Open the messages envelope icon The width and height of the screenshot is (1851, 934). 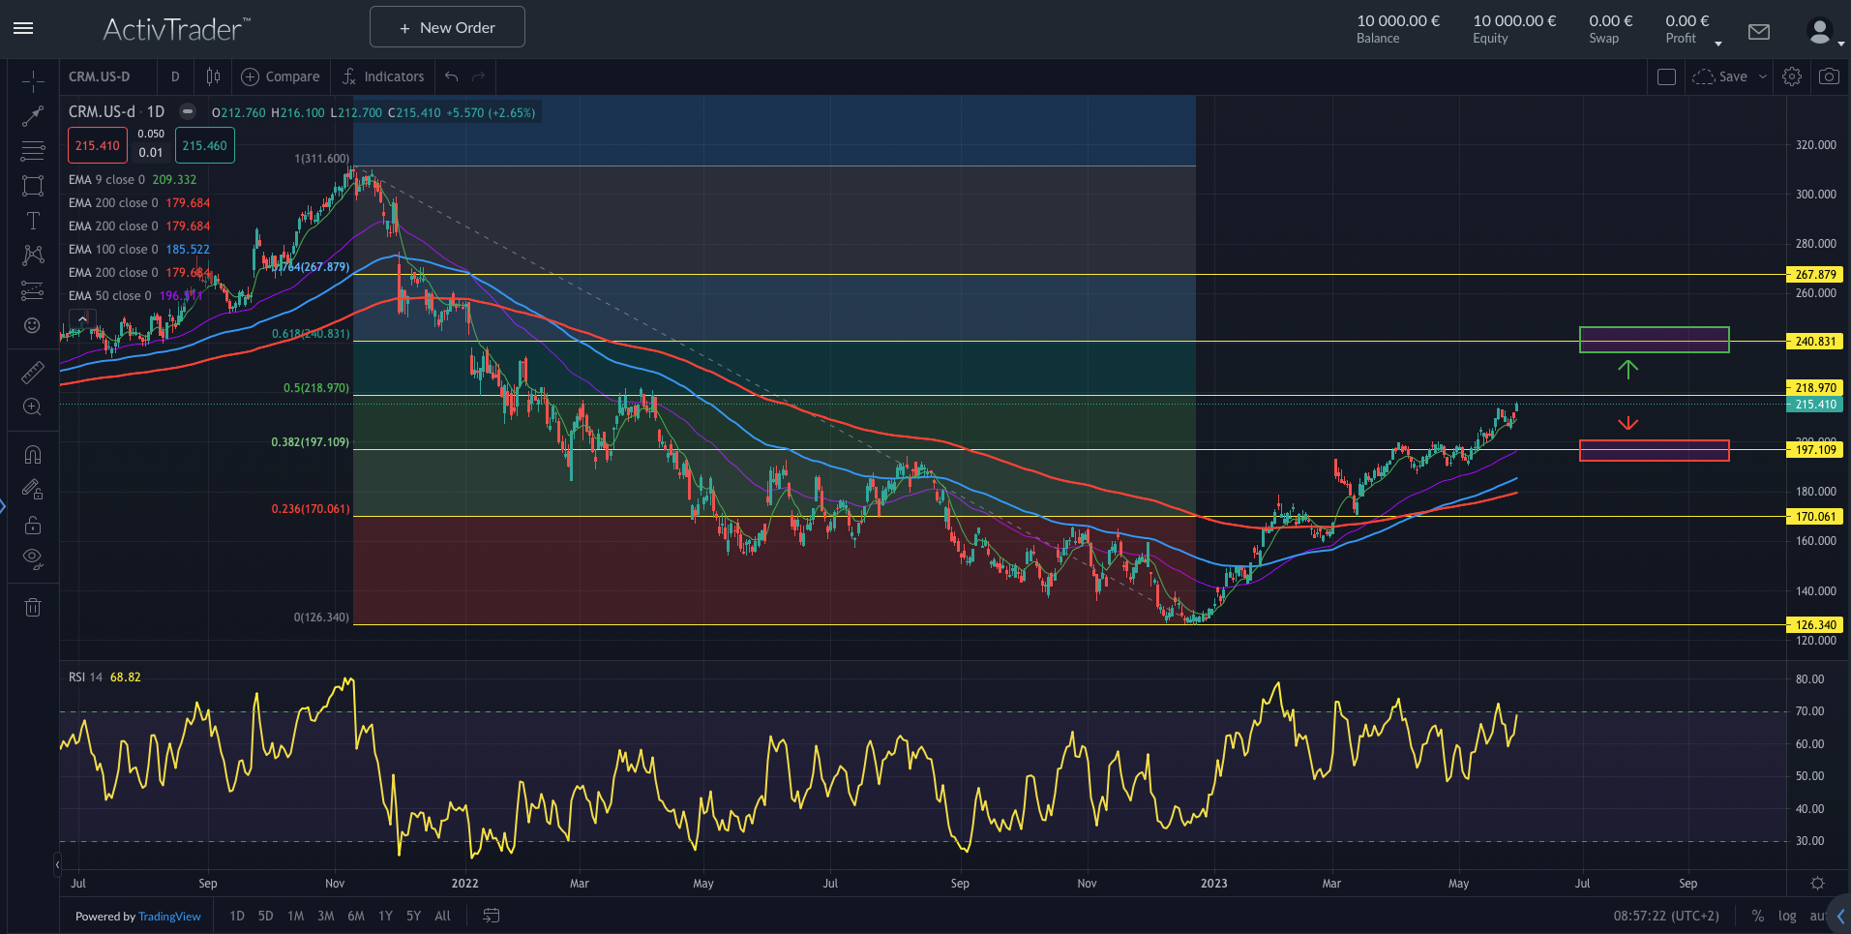point(1759,32)
